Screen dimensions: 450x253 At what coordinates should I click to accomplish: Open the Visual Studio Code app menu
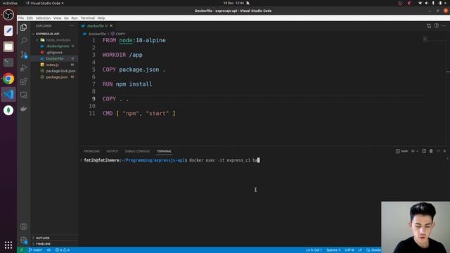point(45,3)
